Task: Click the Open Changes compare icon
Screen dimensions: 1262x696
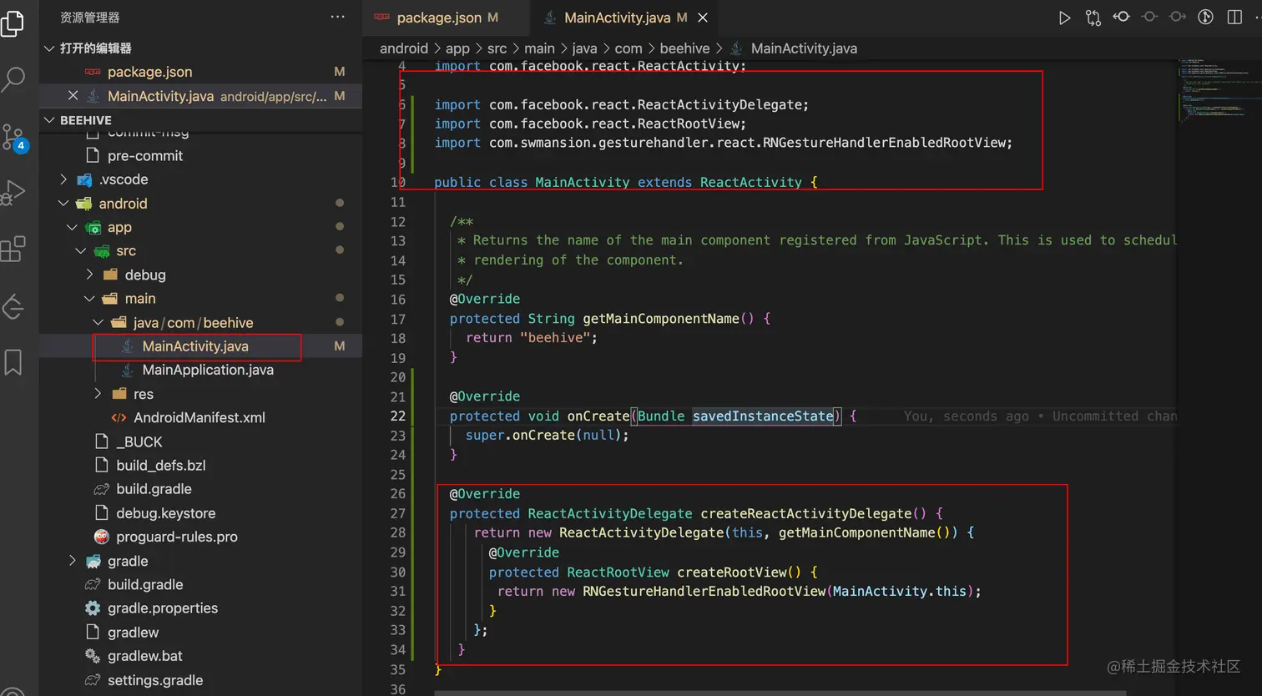Action: (1093, 18)
